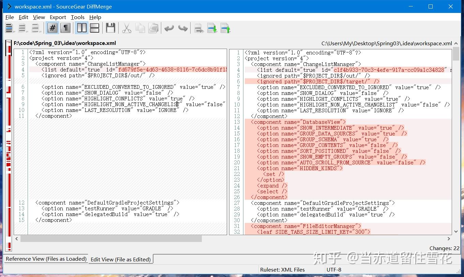
Task: Open the View menu
Action: tap(39, 17)
